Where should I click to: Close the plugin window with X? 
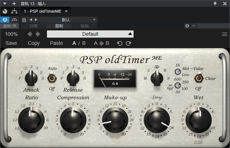(225, 4)
